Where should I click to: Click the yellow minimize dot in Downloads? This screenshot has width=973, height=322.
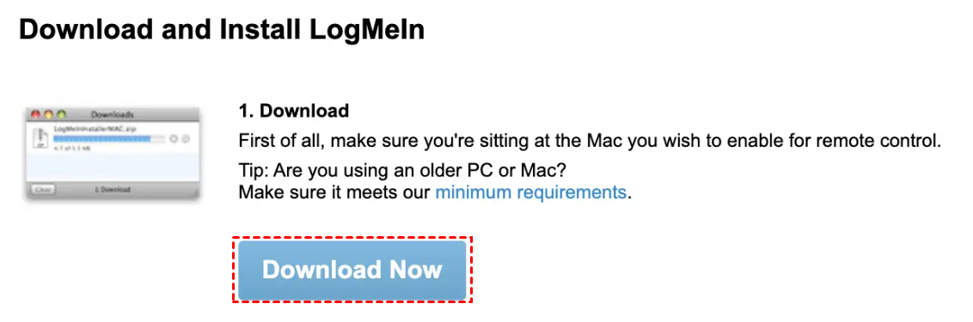click(48, 114)
